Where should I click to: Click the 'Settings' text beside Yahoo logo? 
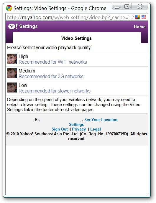[x=29, y=27]
